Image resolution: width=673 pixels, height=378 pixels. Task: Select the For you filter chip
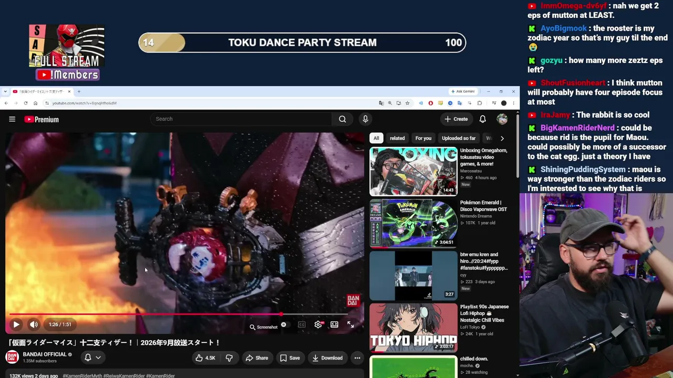(423, 138)
